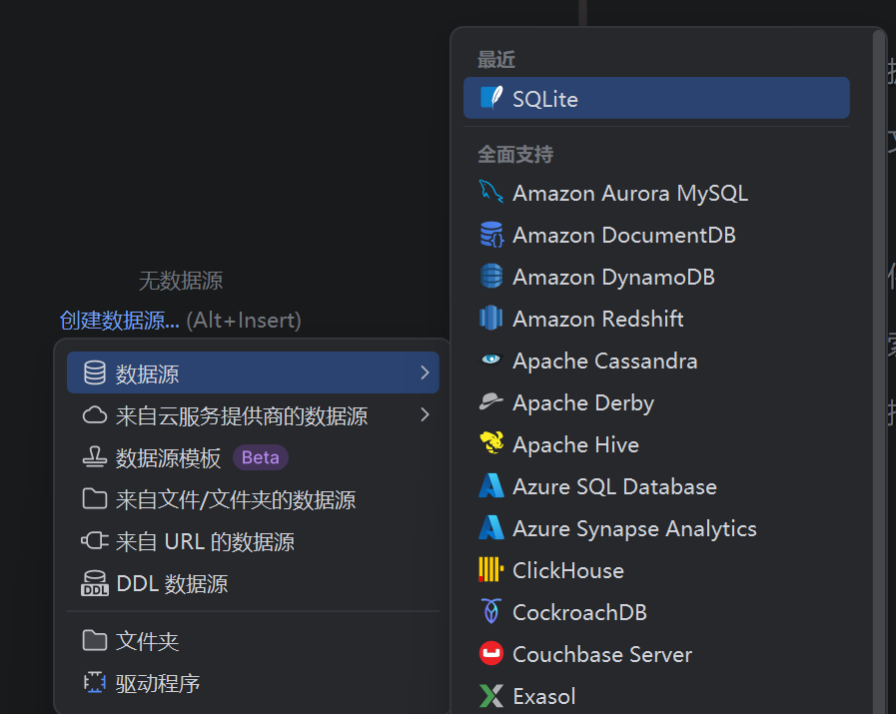Select 来自 URL 的数据源 menu item
Image resolution: width=896 pixels, height=714 pixels.
pos(253,541)
